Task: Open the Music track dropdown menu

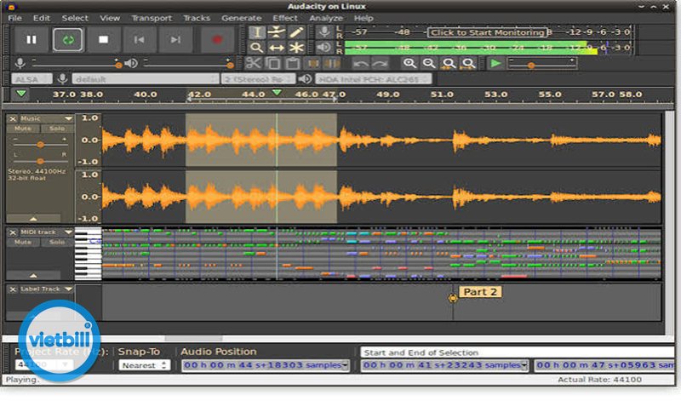Action: point(68,118)
